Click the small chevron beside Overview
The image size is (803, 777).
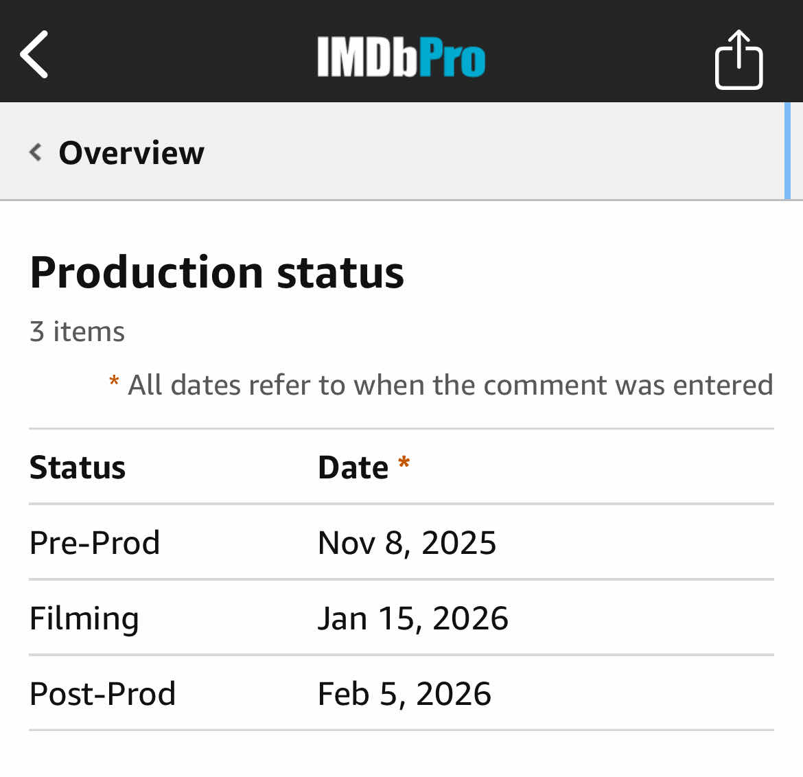pos(36,152)
